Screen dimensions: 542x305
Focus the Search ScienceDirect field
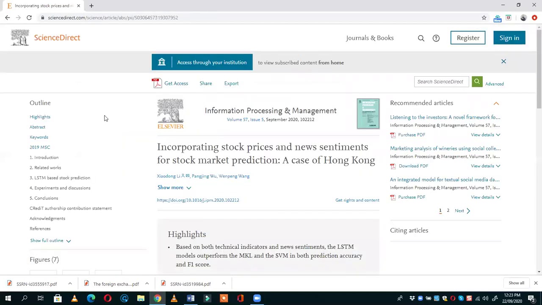pyautogui.click(x=441, y=82)
